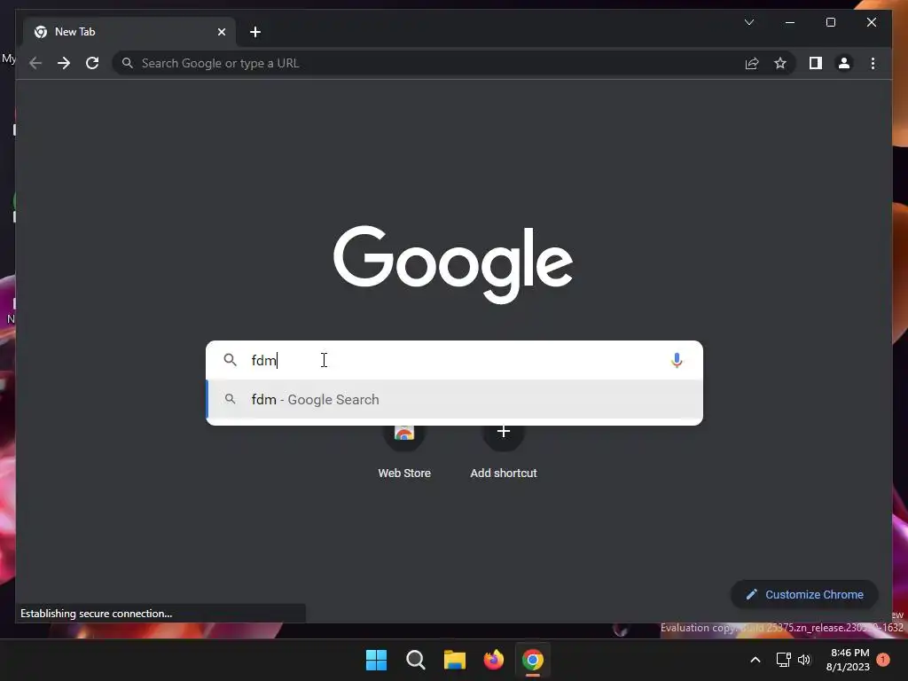Expand the tab search dropdown arrow
The width and height of the screenshot is (908, 681).
tap(749, 22)
